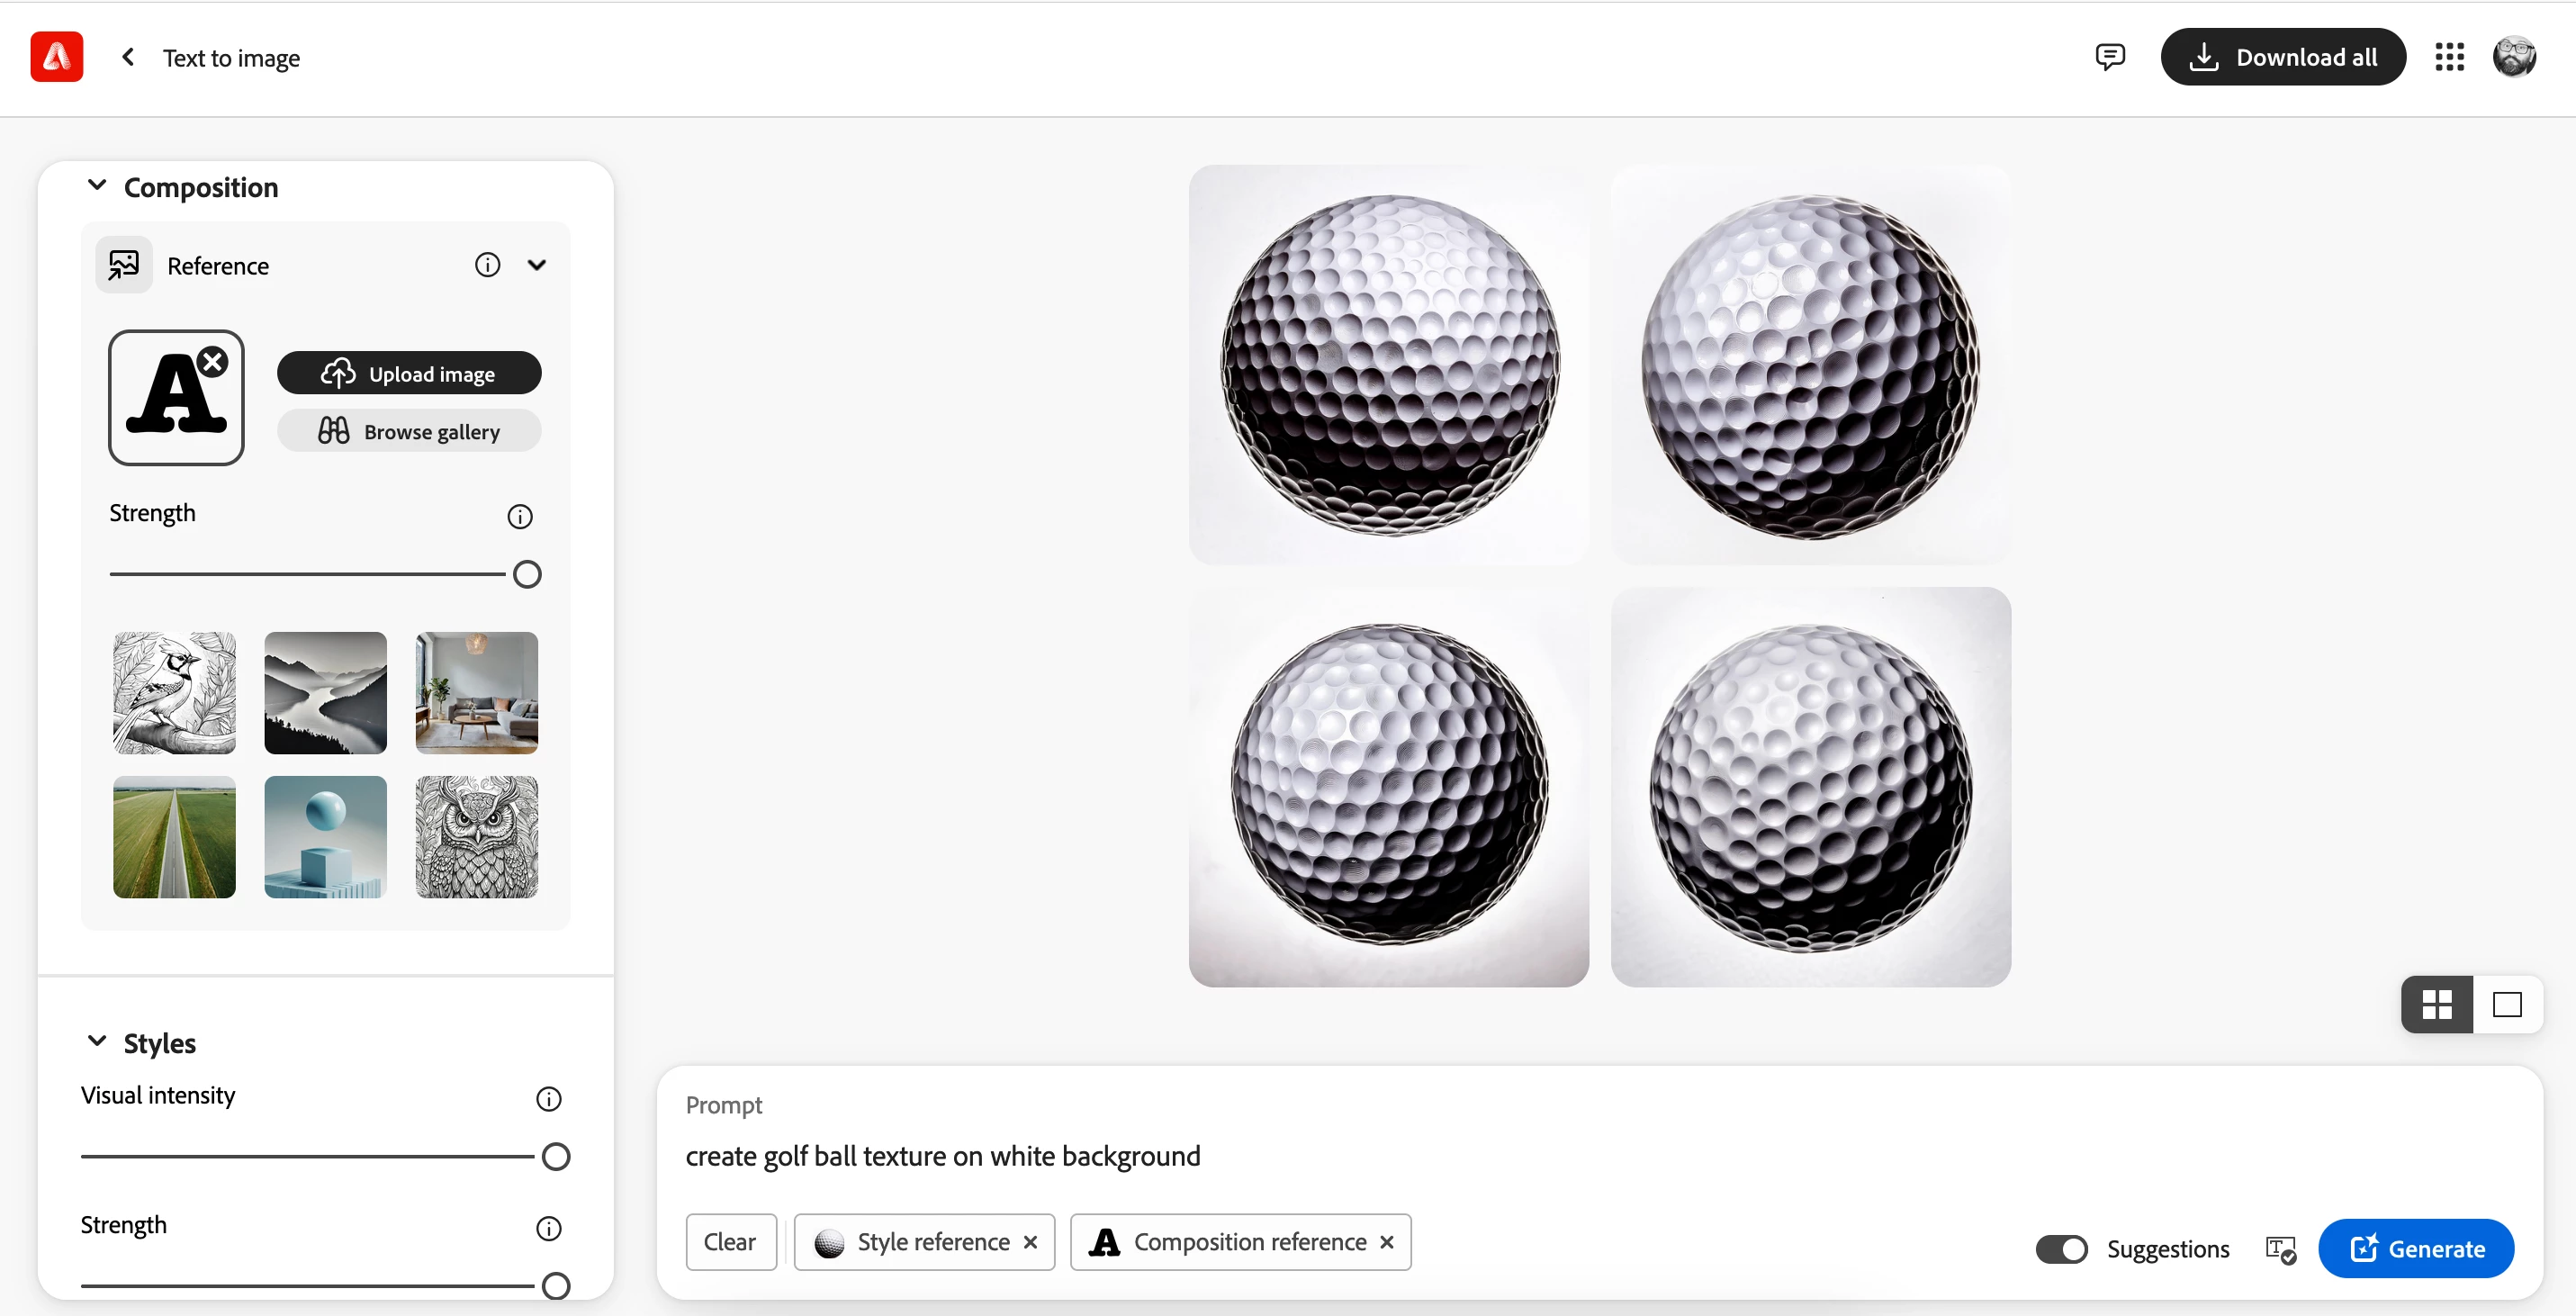Collapse the Styles section

(x=97, y=1042)
